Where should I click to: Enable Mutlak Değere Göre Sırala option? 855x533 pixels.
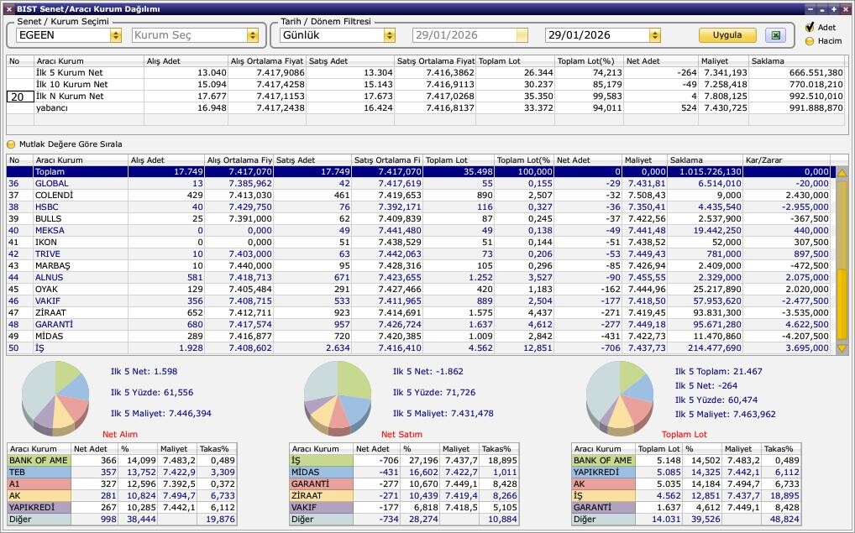pyautogui.click(x=12, y=144)
